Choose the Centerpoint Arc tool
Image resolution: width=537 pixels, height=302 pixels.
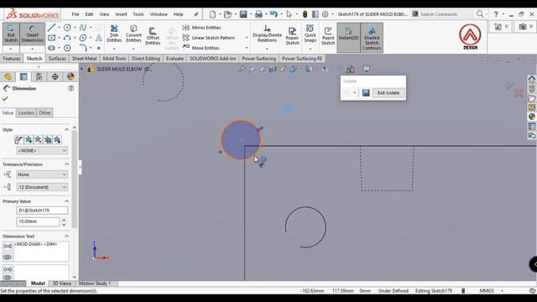67,38
